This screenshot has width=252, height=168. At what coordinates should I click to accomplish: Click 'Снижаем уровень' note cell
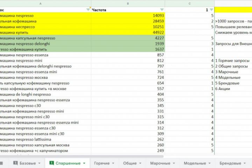tap(233, 33)
